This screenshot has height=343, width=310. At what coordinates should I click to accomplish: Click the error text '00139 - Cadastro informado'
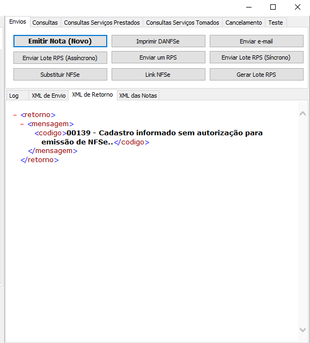point(121,133)
